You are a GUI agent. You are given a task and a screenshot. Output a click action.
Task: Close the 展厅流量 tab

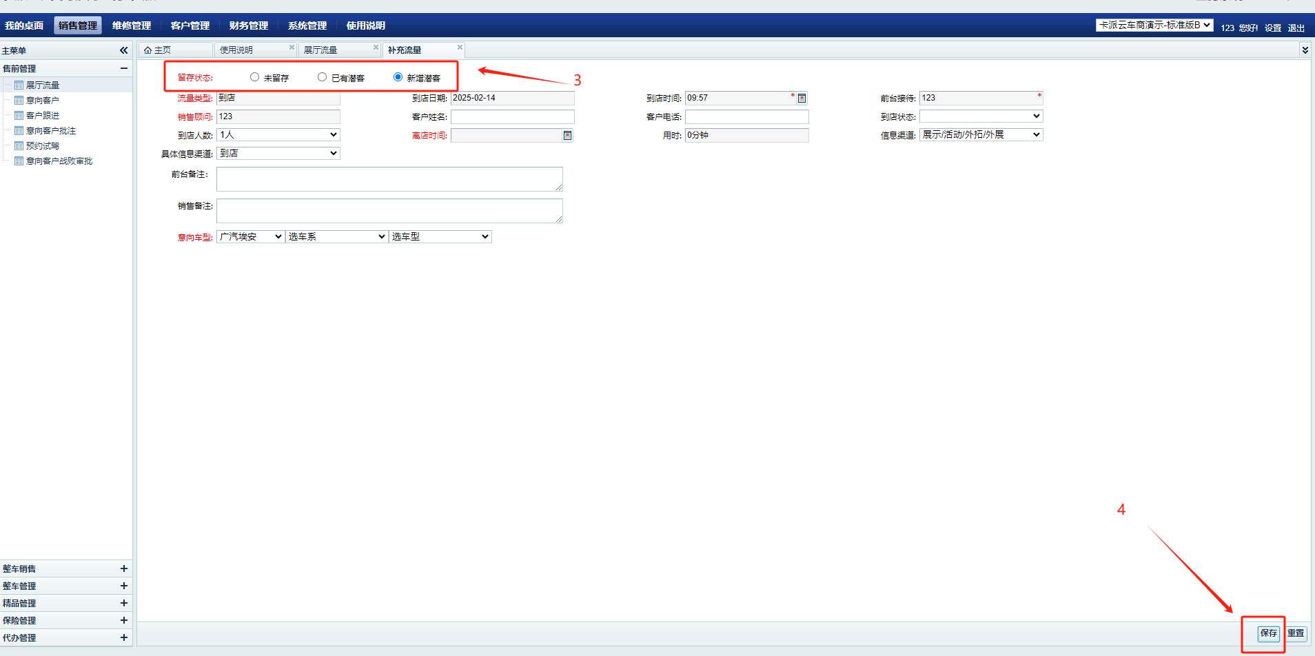(x=376, y=48)
